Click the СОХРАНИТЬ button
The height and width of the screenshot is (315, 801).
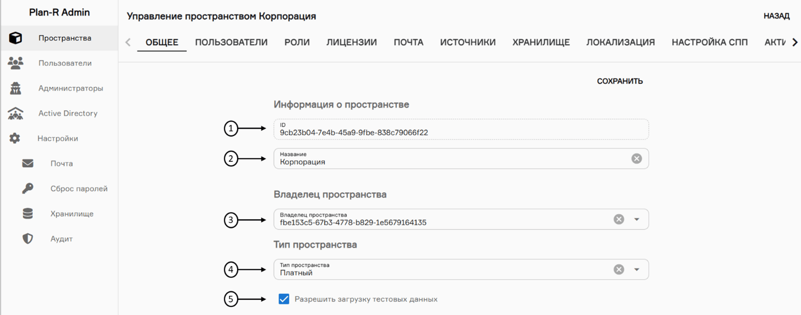(619, 81)
